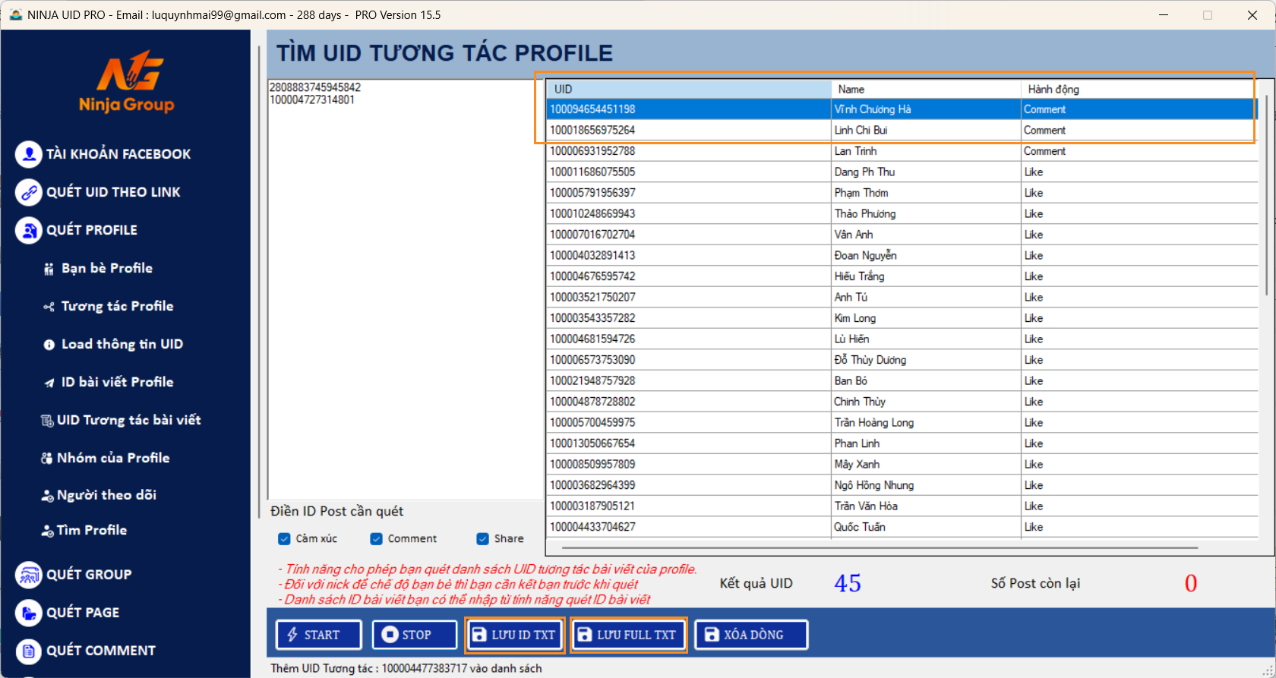Save IDs with LƯU ID TXT

(x=515, y=635)
